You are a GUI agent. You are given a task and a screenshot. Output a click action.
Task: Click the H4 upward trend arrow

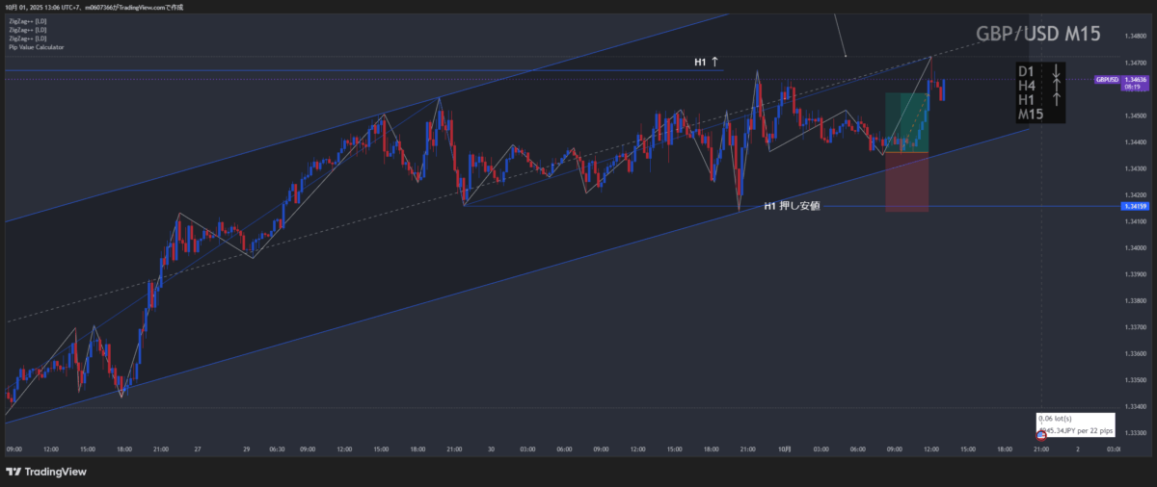(x=1057, y=86)
